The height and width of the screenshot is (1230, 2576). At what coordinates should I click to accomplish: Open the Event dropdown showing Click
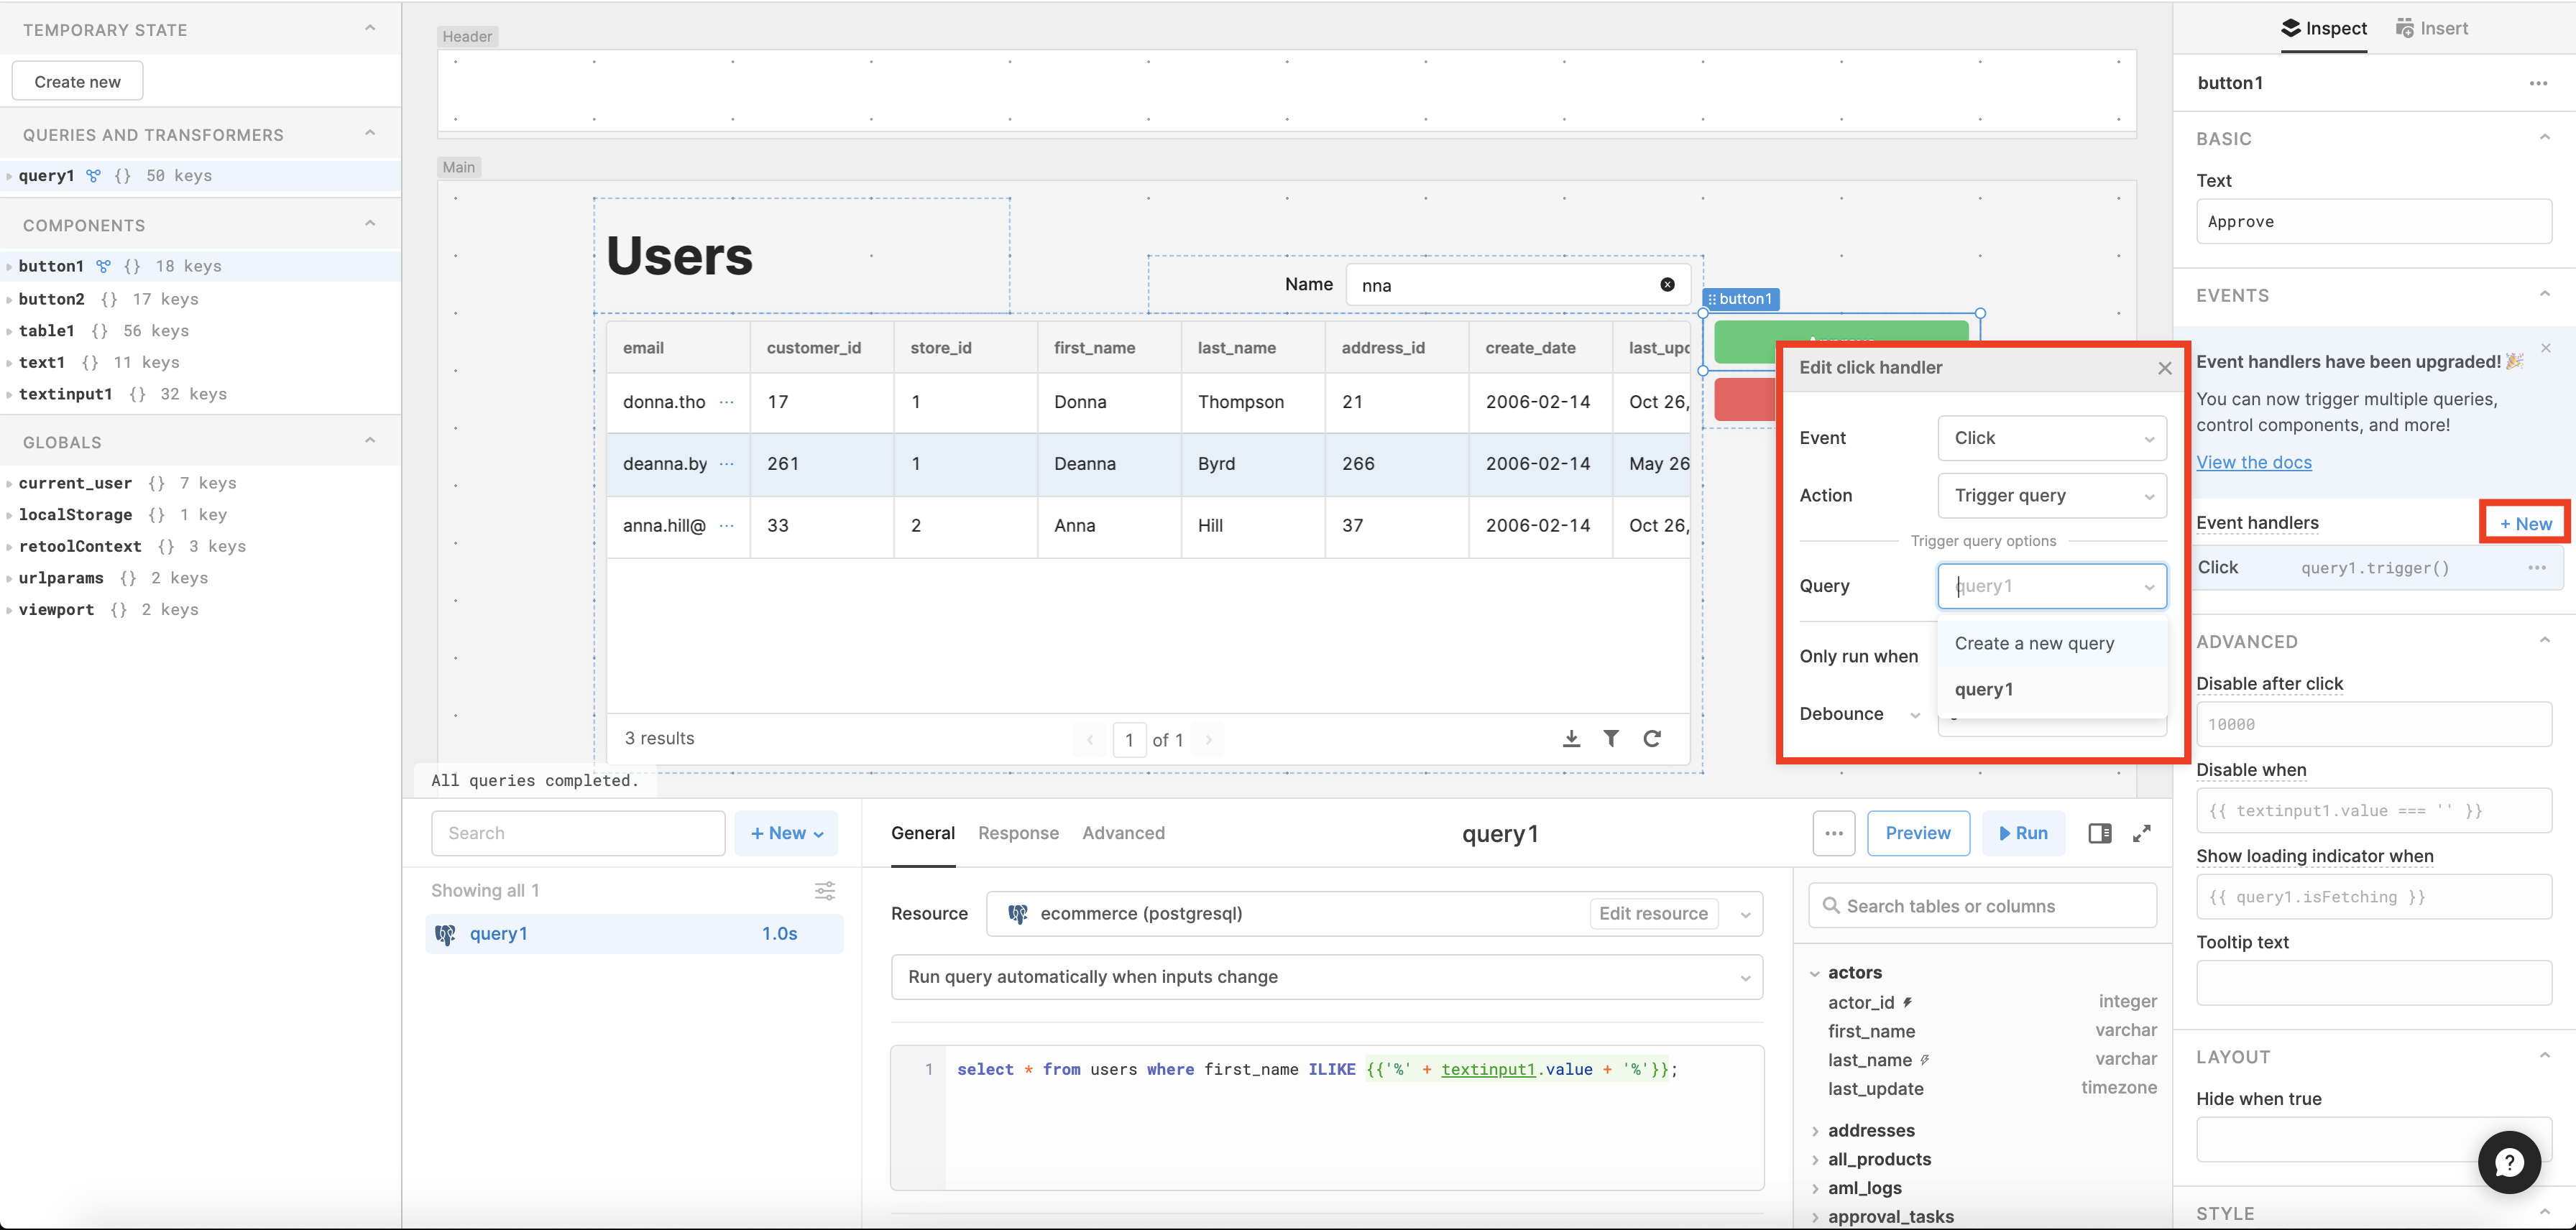pyautogui.click(x=2052, y=438)
